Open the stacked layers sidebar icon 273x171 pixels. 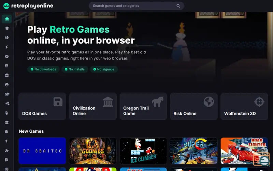[7, 28]
